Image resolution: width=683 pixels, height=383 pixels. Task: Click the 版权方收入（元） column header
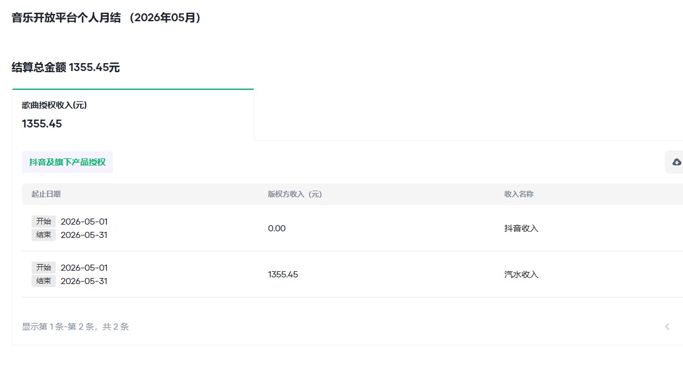click(295, 194)
